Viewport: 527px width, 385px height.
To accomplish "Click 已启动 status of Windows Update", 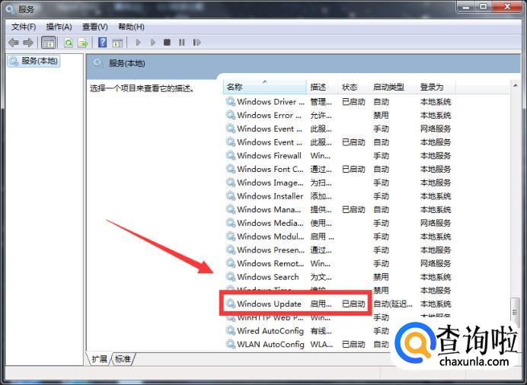I will click(x=353, y=304).
